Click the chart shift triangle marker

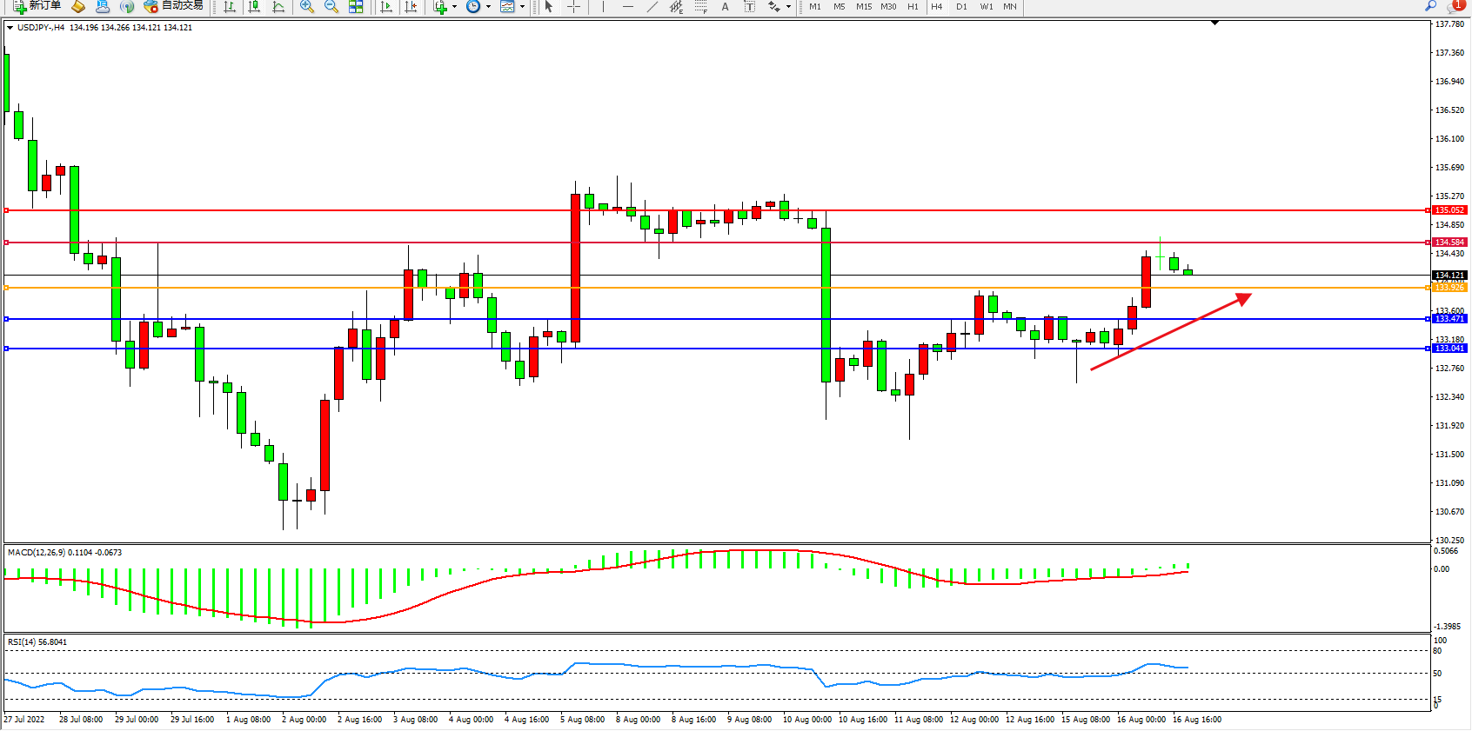click(x=1215, y=23)
